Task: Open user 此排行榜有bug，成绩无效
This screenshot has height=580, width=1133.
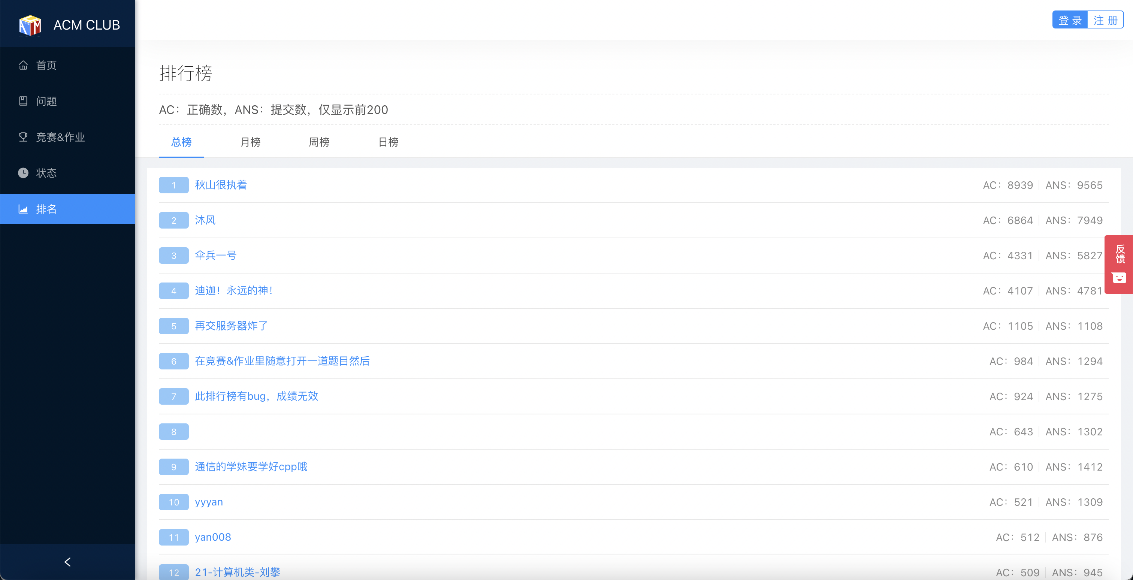Action: point(256,396)
